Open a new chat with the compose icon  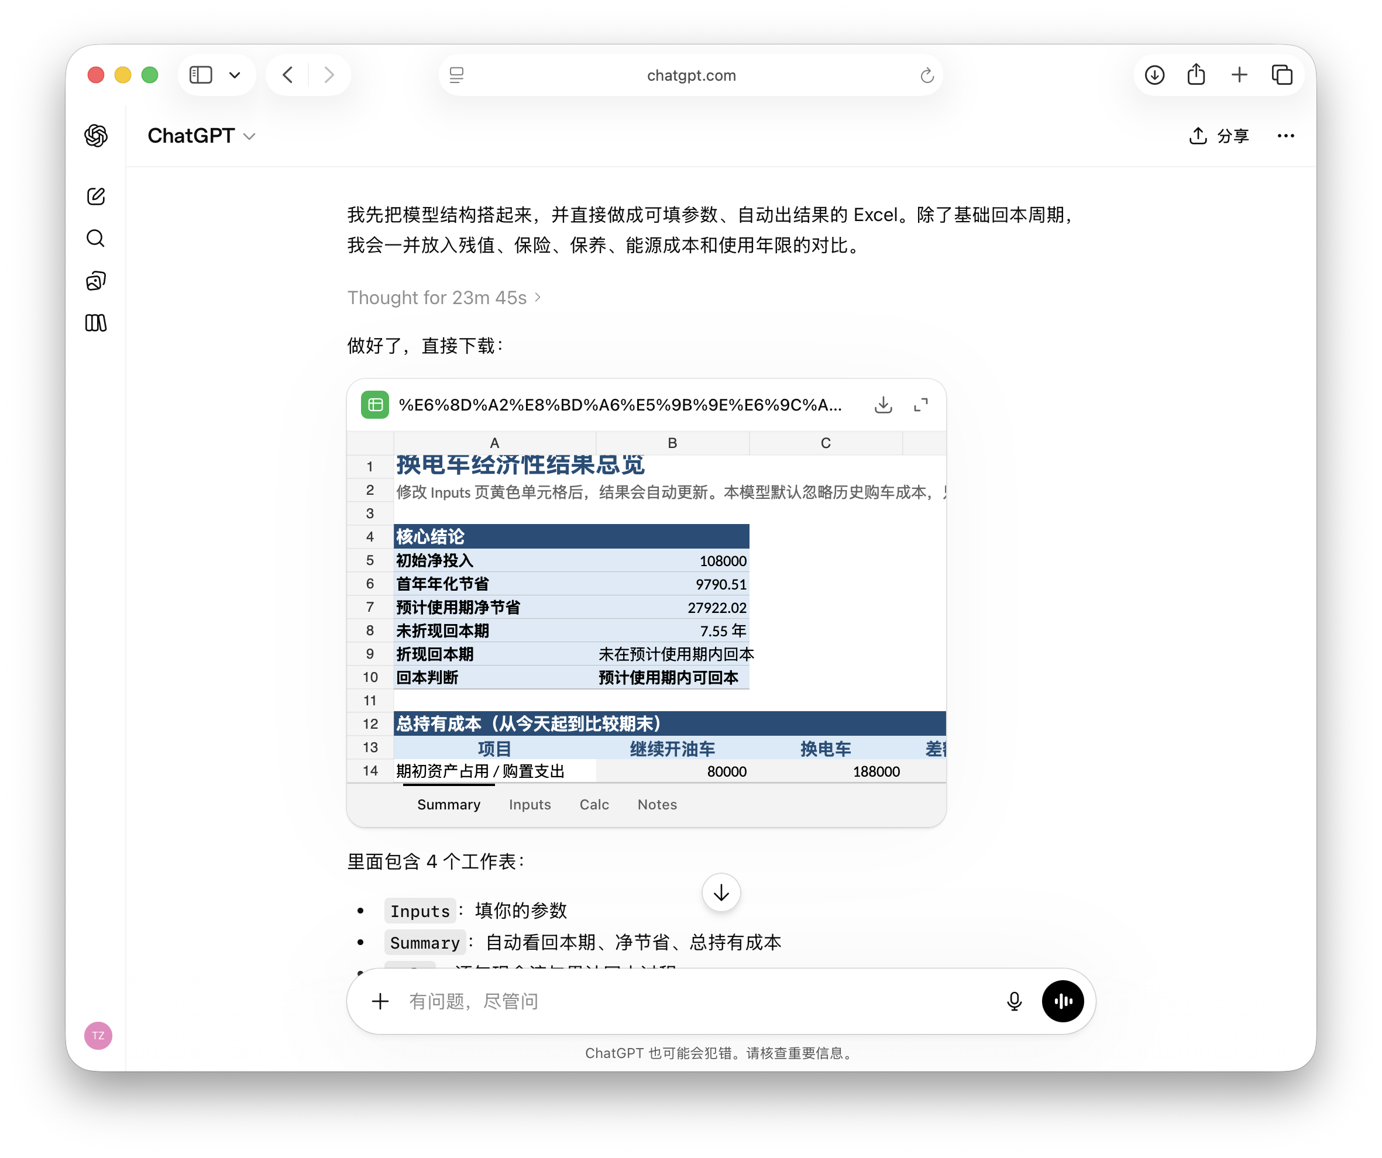(x=96, y=195)
